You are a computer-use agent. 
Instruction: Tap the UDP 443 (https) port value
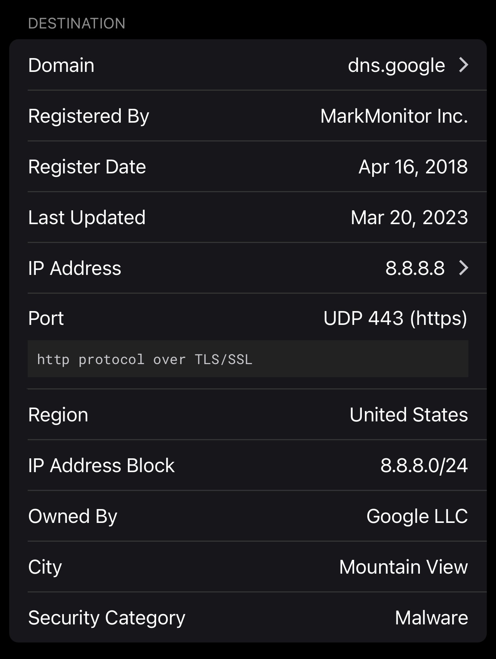point(395,318)
